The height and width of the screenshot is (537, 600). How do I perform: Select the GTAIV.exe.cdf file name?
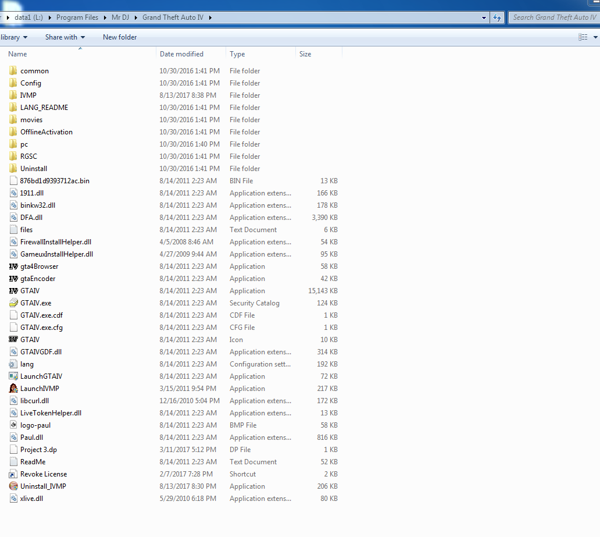coord(41,315)
